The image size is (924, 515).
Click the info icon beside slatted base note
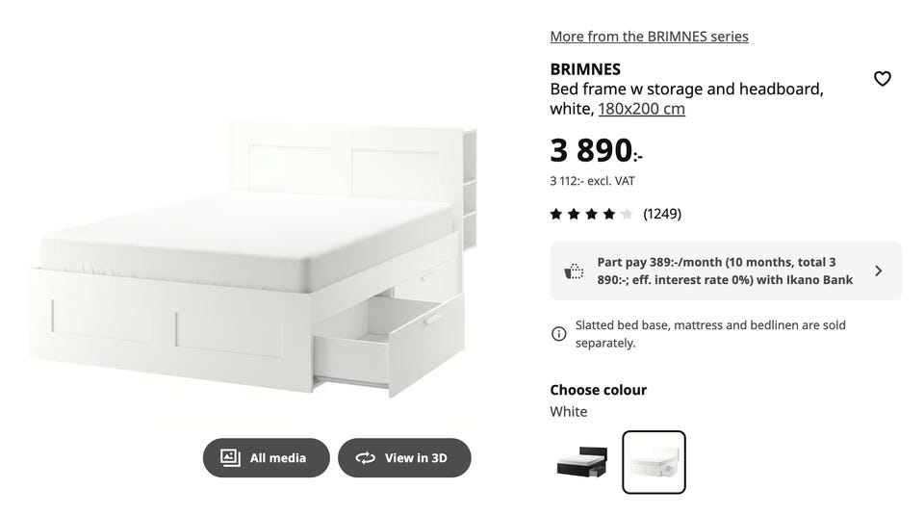click(558, 334)
